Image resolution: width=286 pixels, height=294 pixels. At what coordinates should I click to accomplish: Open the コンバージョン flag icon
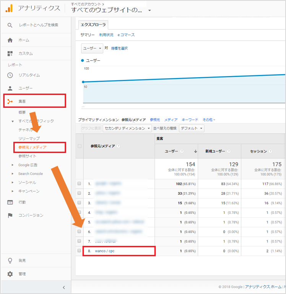pyautogui.click(x=10, y=215)
